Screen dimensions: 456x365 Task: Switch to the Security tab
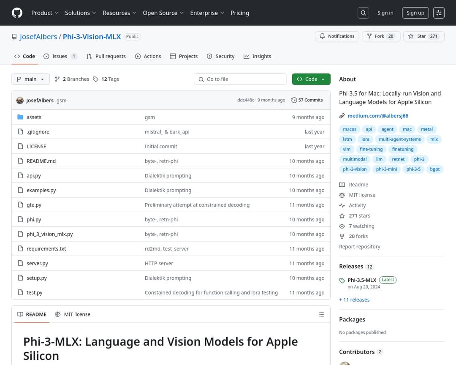coord(220,57)
